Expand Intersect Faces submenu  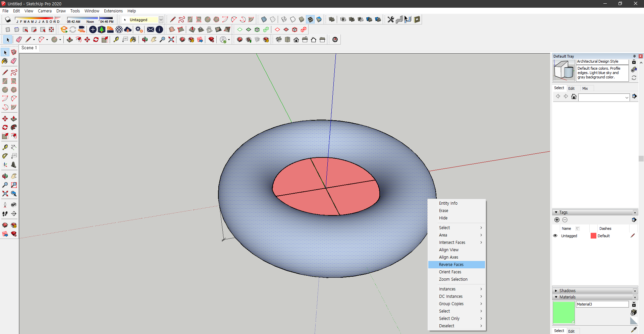click(x=457, y=243)
